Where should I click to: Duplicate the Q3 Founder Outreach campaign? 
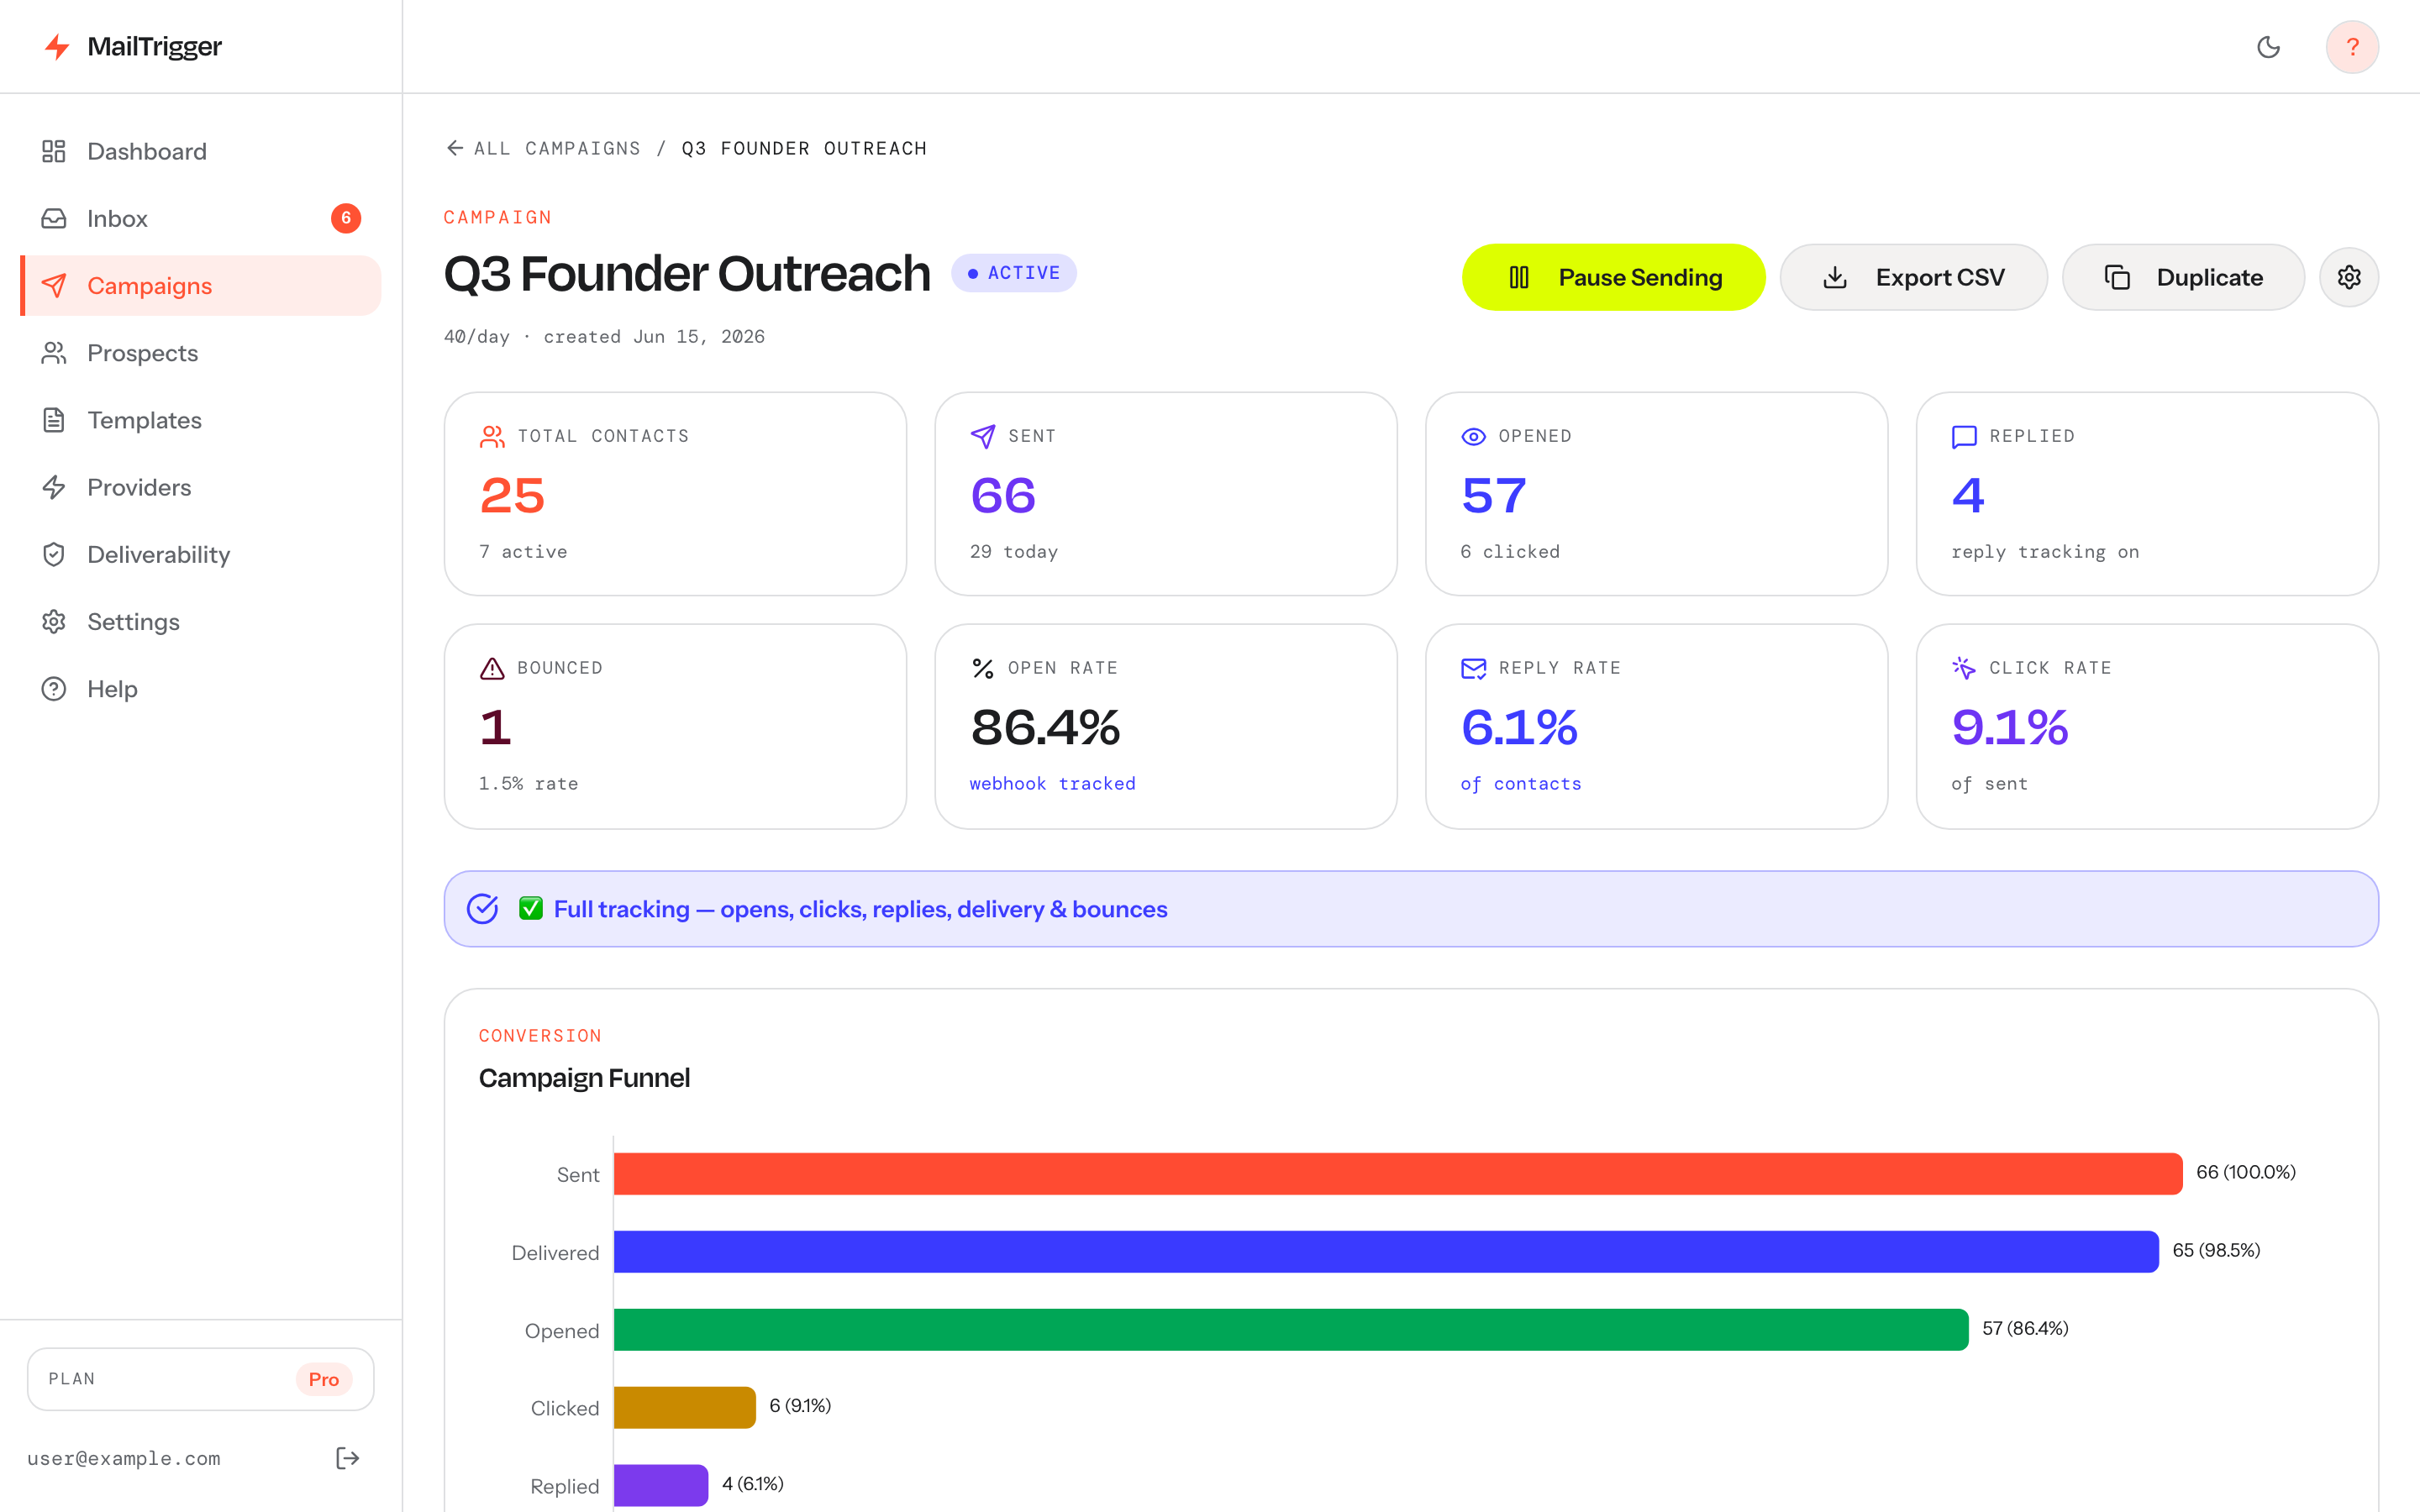point(2183,277)
